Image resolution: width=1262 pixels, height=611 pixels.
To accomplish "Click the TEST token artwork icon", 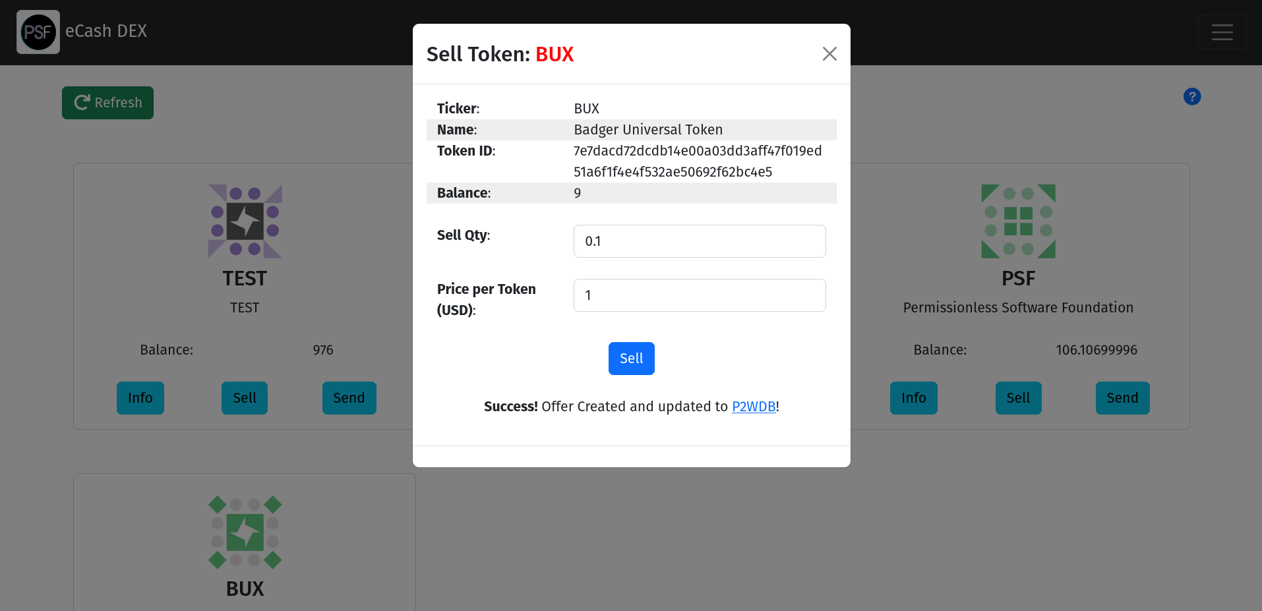I will point(245,221).
